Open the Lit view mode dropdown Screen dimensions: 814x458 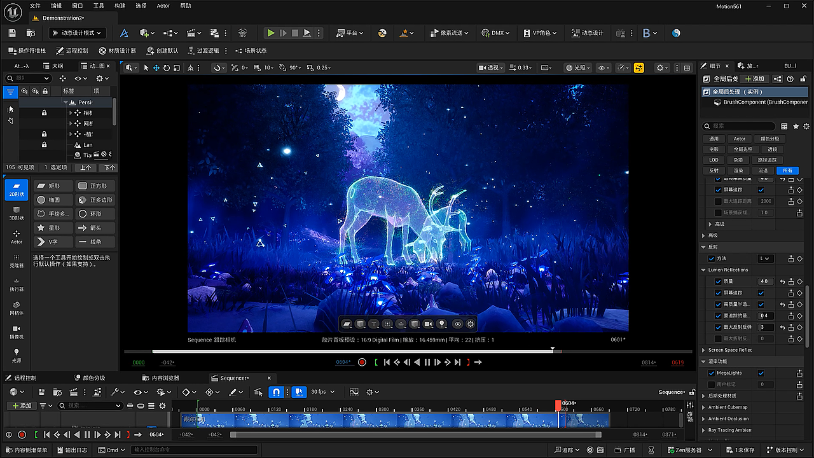[577, 67]
